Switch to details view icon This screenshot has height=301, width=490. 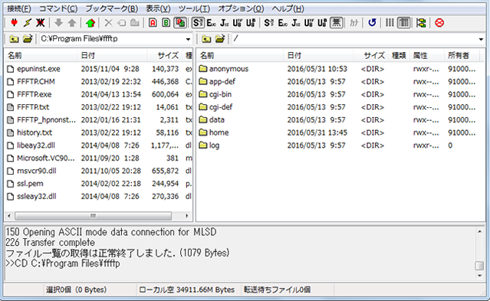pyautogui.click(x=404, y=23)
